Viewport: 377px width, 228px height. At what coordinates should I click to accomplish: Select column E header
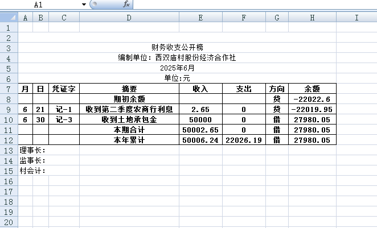click(200, 18)
